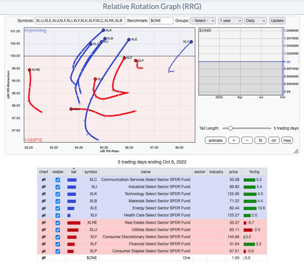
Task: Click XLC marker dot on the graph
Action: (x=91, y=44)
